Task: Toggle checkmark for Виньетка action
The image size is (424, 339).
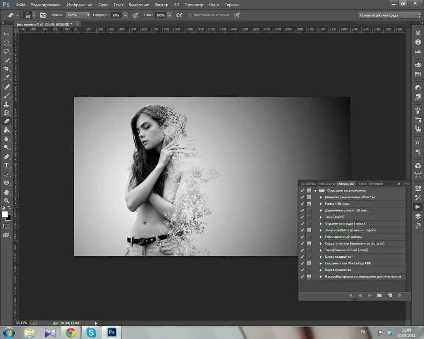Action: pos(302,197)
